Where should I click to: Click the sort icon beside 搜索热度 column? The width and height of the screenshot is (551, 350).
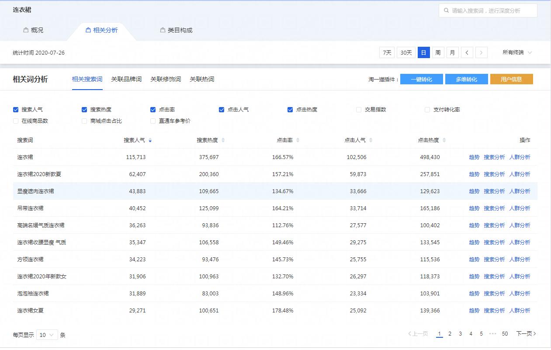coord(222,140)
